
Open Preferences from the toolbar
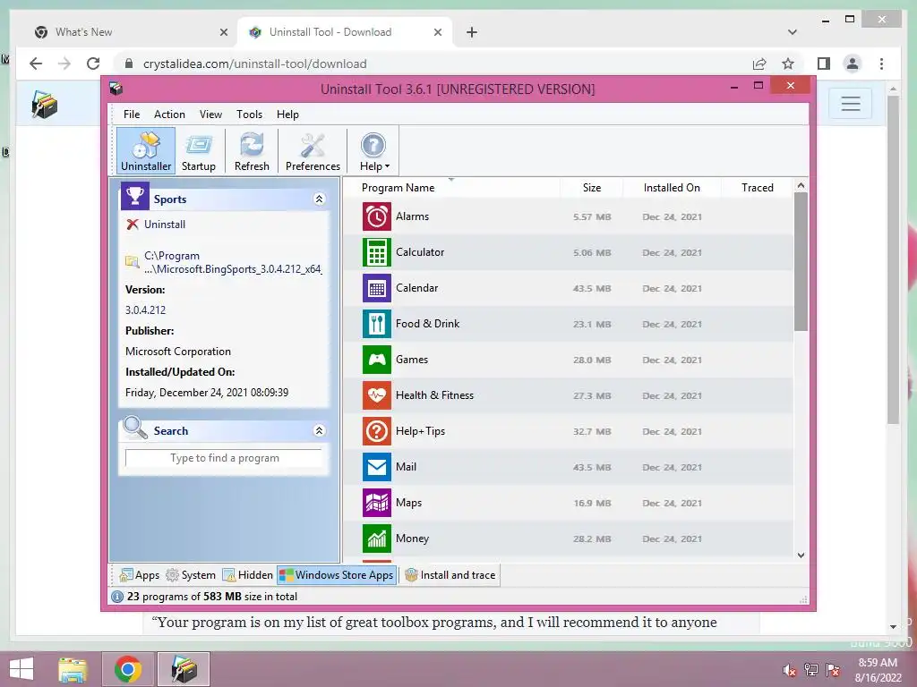[x=313, y=150]
